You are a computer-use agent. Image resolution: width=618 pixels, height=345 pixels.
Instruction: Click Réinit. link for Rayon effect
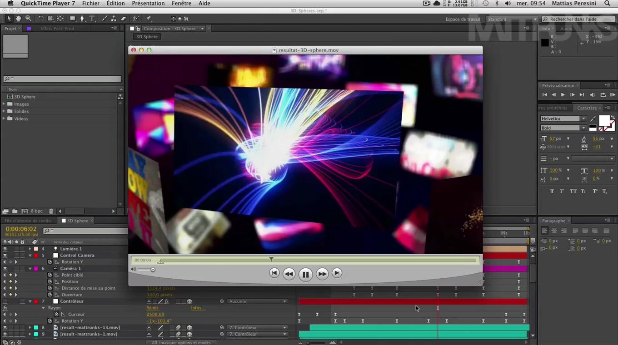[x=152, y=308]
